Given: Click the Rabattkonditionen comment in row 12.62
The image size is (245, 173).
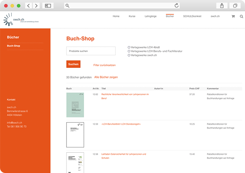Looking at the screenshot, I should click(220, 96).
